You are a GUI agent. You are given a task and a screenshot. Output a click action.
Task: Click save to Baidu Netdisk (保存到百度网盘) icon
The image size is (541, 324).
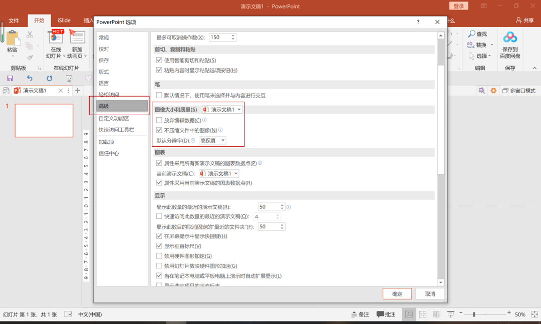pos(510,37)
